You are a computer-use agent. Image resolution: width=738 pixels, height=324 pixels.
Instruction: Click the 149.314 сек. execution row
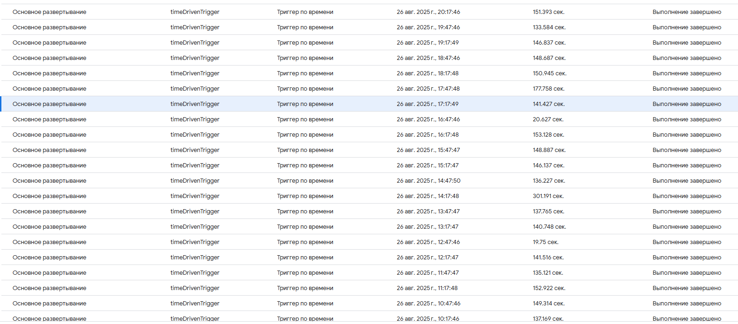[x=548, y=304]
